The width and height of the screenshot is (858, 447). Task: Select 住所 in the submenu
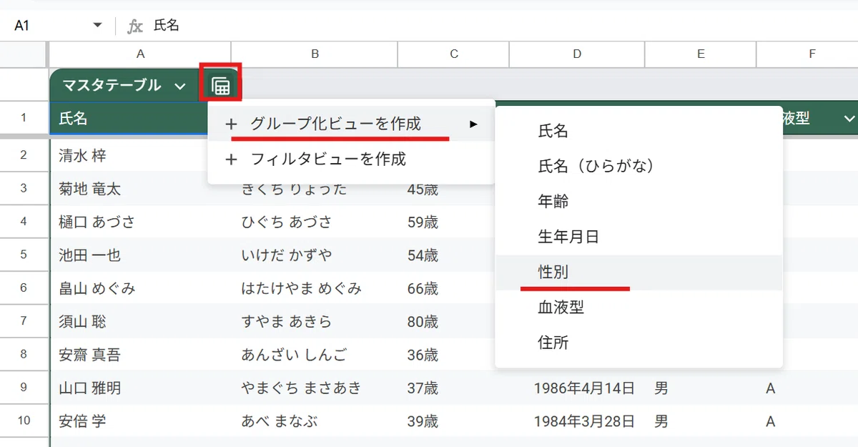(x=638, y=343)
